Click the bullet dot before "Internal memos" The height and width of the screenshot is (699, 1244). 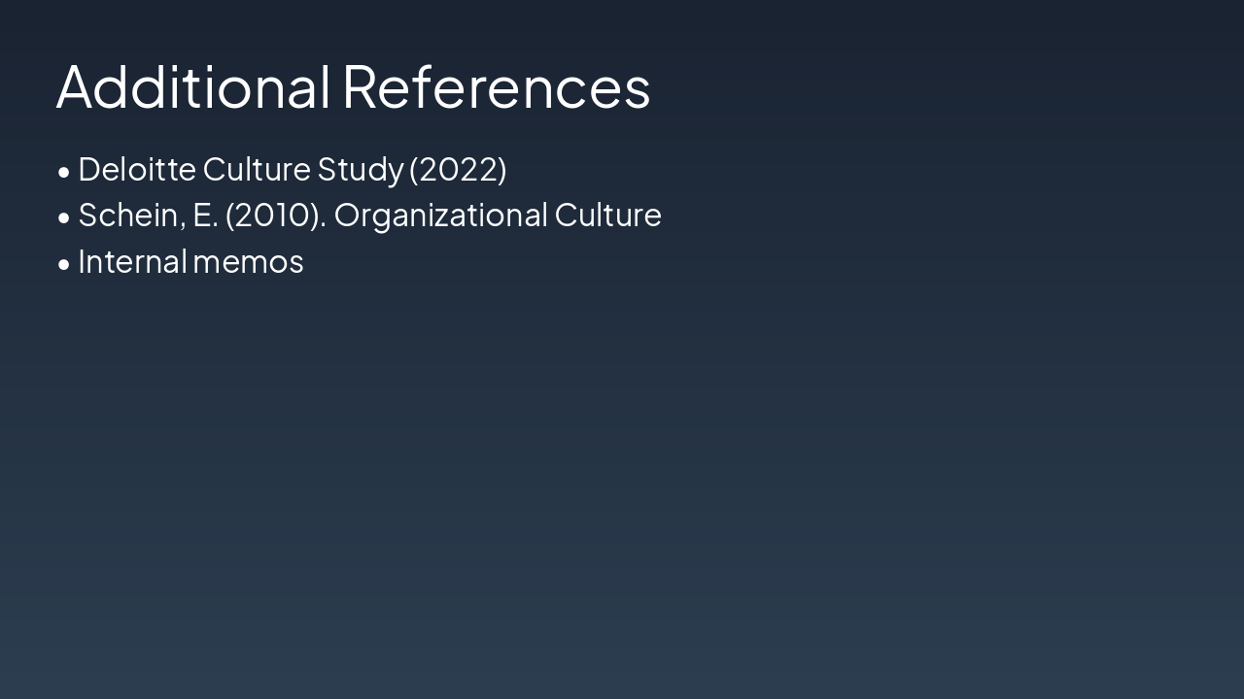[x=64, y=264]
